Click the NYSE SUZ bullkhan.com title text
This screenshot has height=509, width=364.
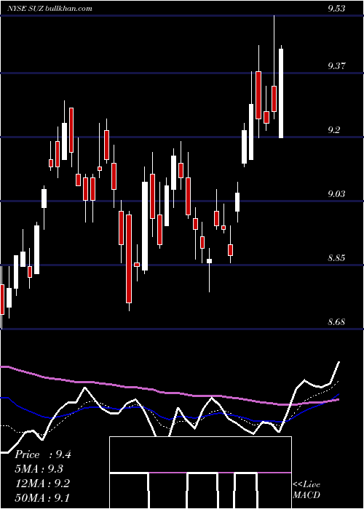tap(50, 9)
